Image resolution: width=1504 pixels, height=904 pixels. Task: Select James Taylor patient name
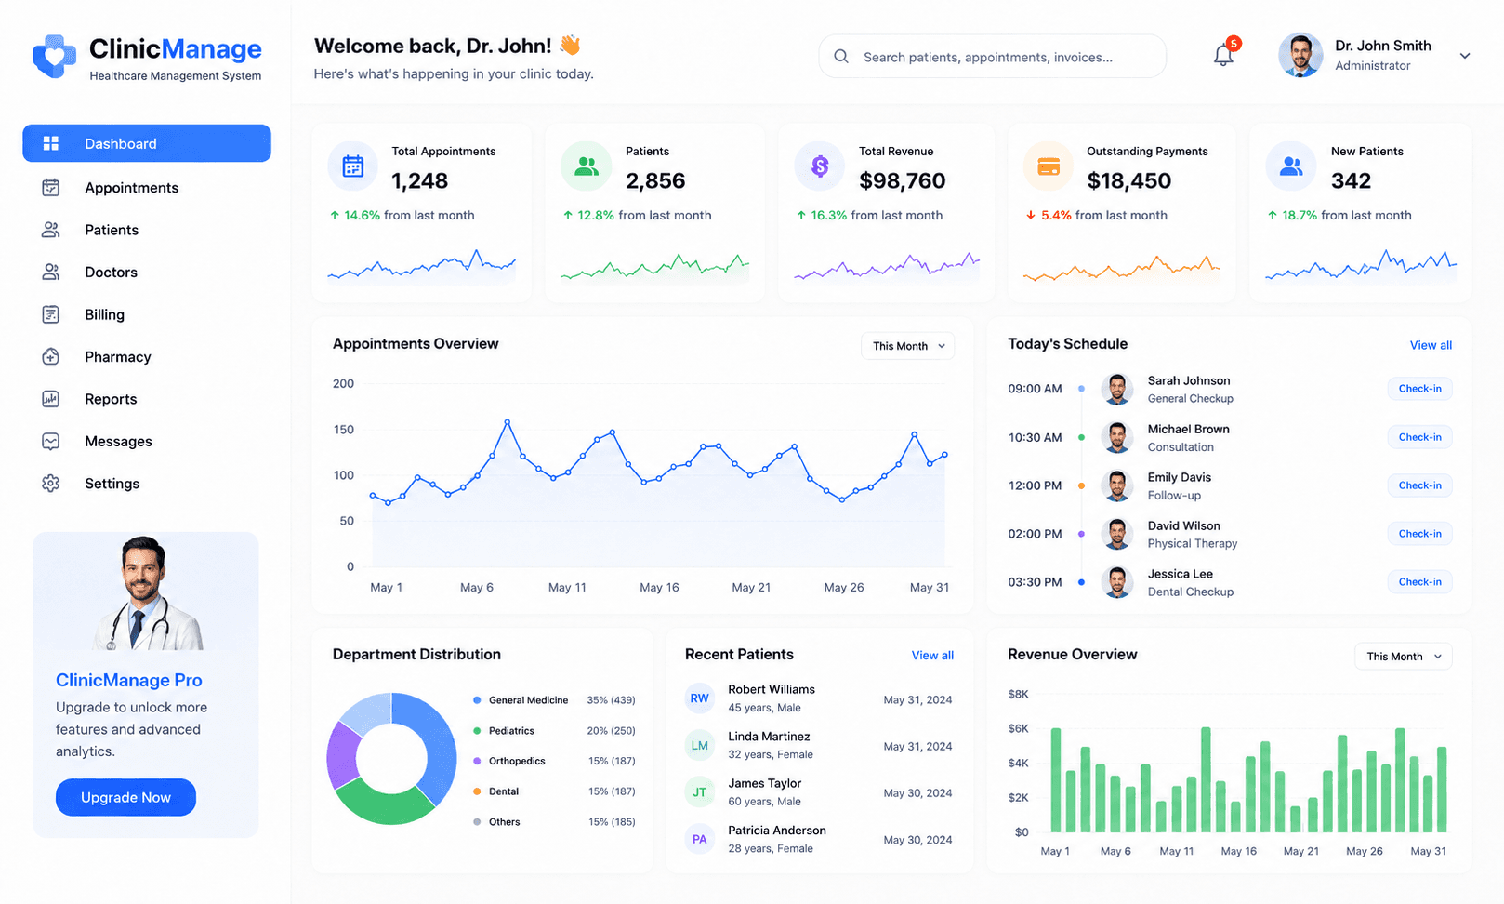tap(764, 783)
